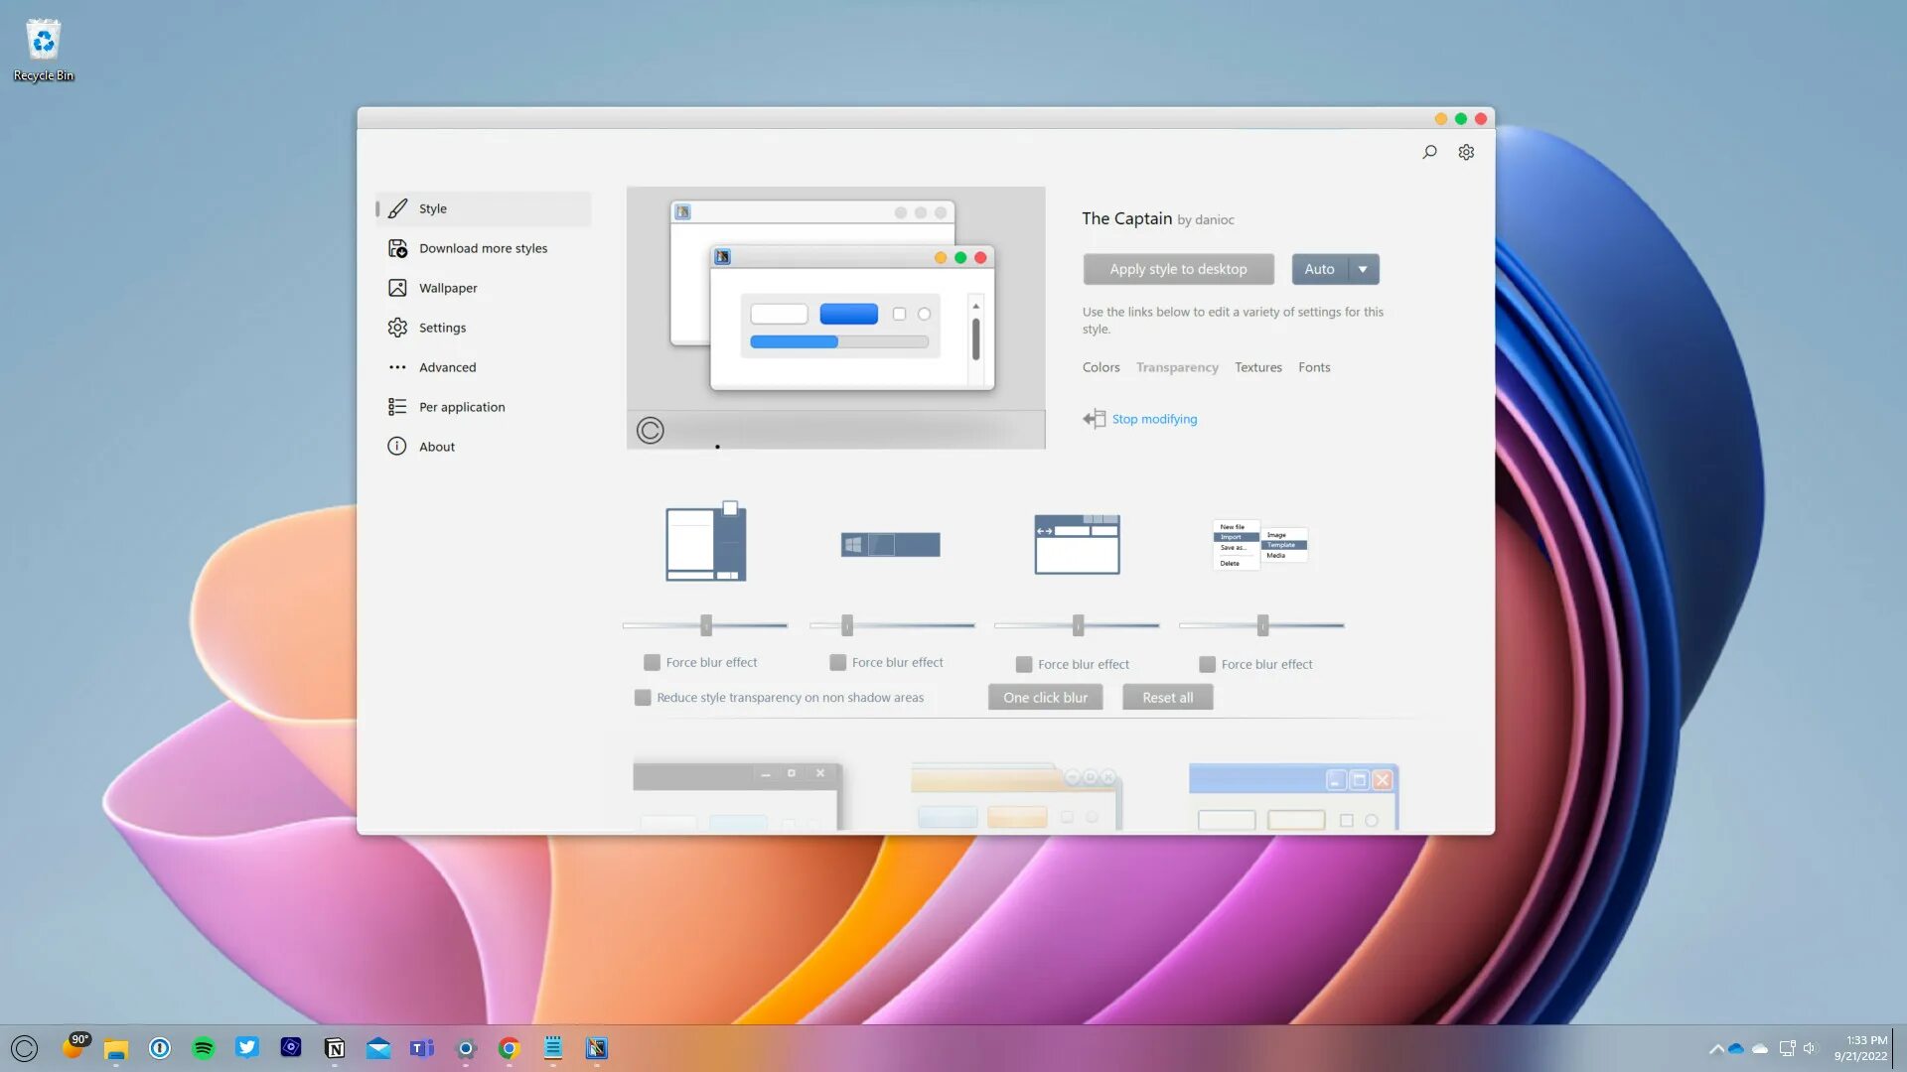Enable Force blur effect under taskbar preview
1907x1072 pixels.
pos(838,662)
